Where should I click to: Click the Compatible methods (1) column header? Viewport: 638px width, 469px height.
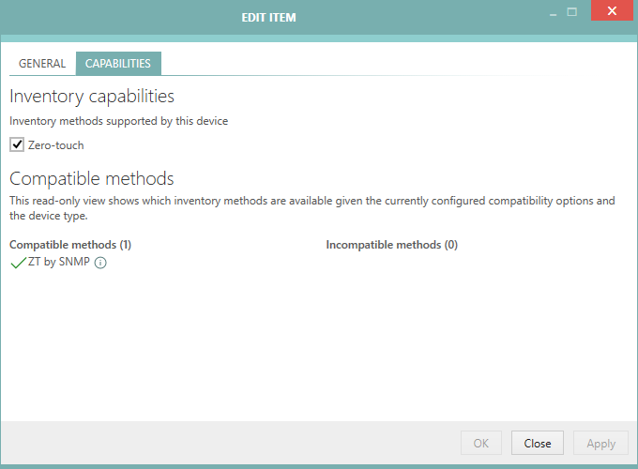click(70, 245)
